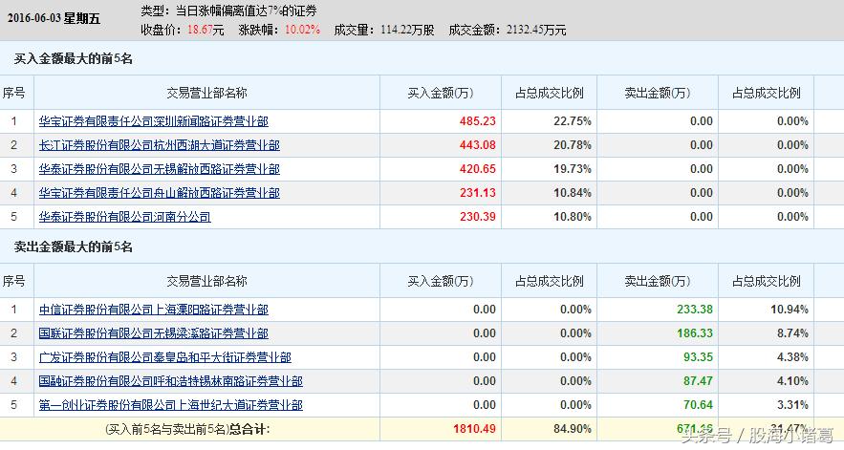Screen dimensions: 844x450
Task: Click the sell amount 233.38
Action: [694, 310]
